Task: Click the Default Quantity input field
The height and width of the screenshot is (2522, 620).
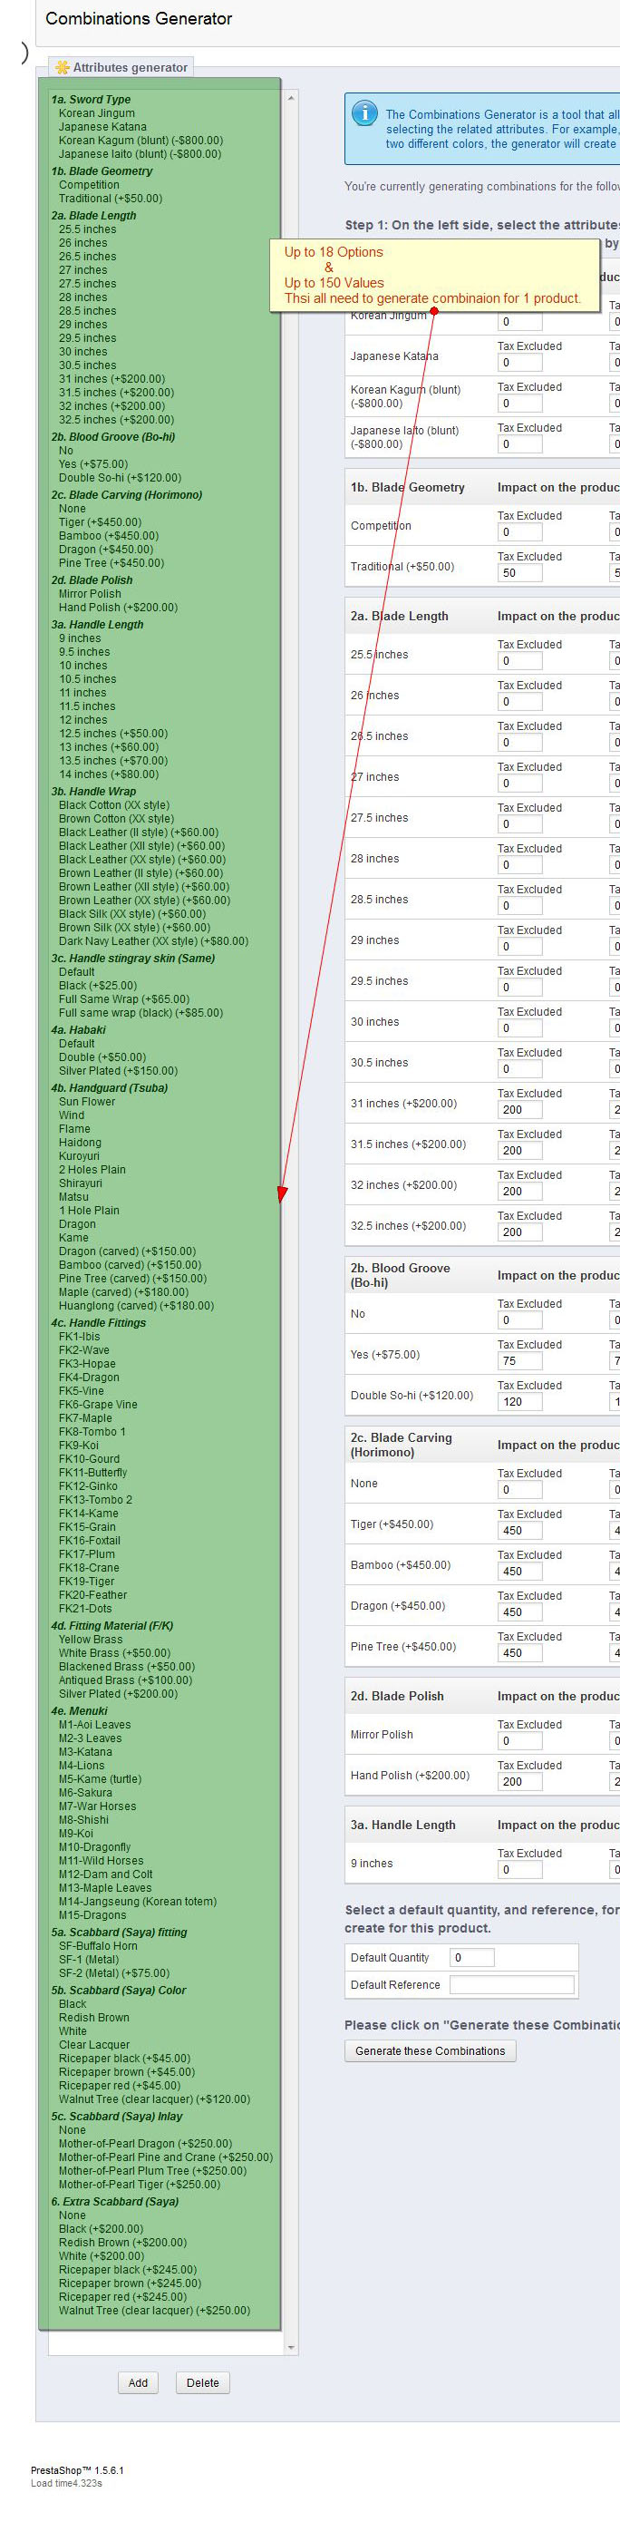Action: pyautogui.click(x=472, y=1957)
